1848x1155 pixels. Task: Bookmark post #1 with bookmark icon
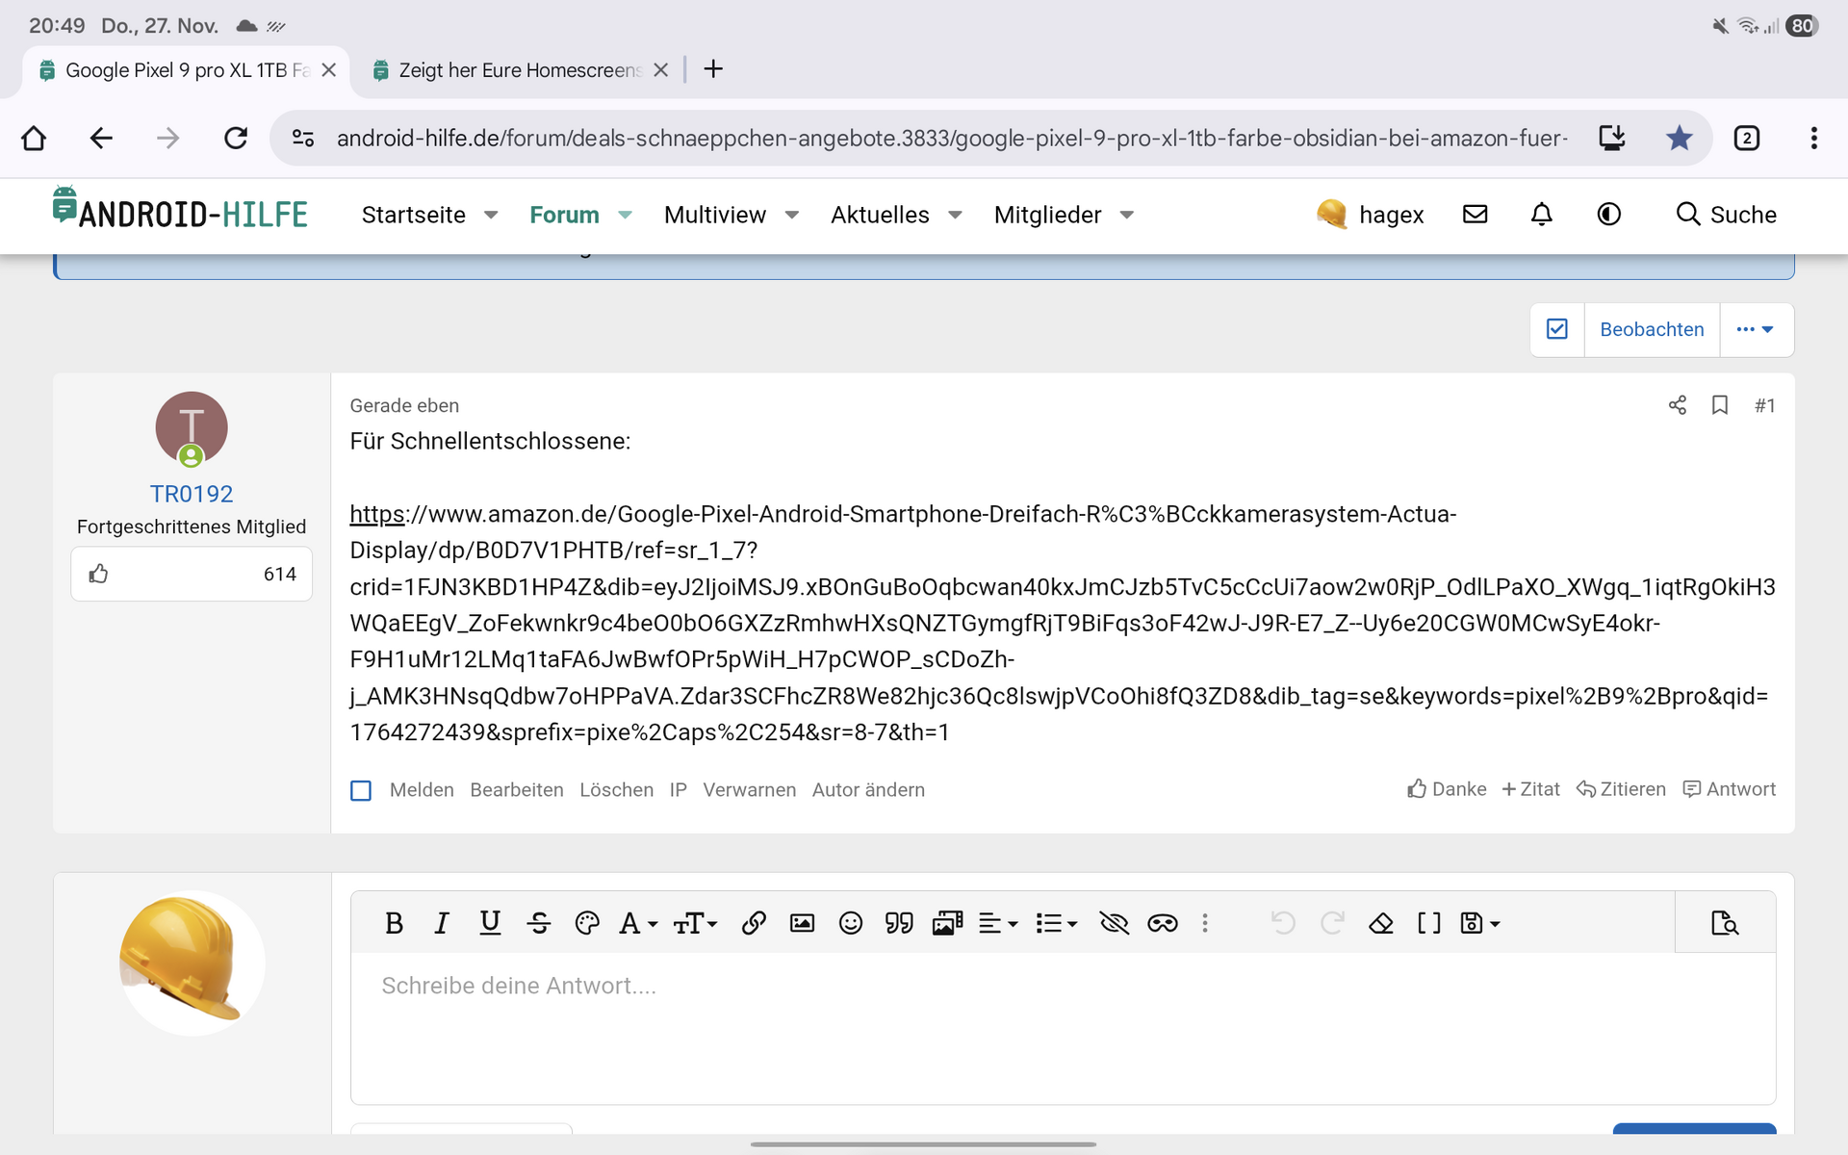click(1719, 405)
